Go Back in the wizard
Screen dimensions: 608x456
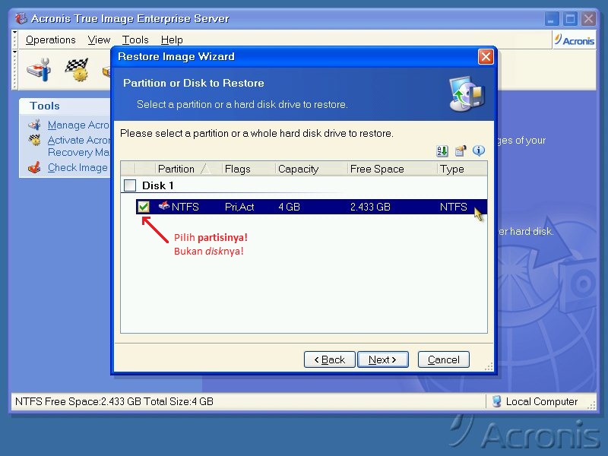coord(330,359)
